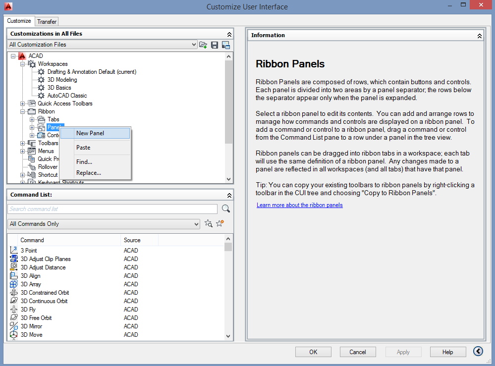Click the magnifier search icon in Command List
Image resolution: width=495 pixels, height=366 pixels.
click(226, 209)
